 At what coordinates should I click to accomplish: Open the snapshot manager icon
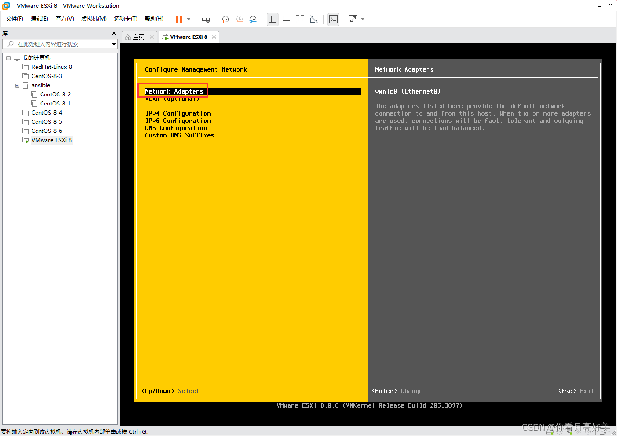pos(253,19)
